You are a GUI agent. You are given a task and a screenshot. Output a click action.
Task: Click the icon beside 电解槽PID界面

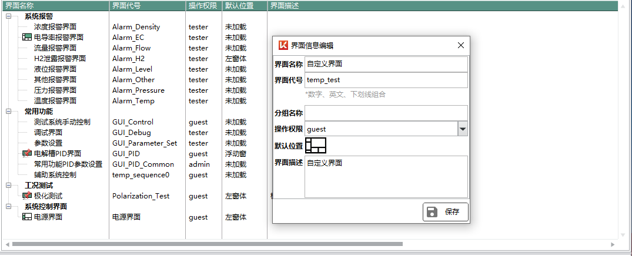27,154
